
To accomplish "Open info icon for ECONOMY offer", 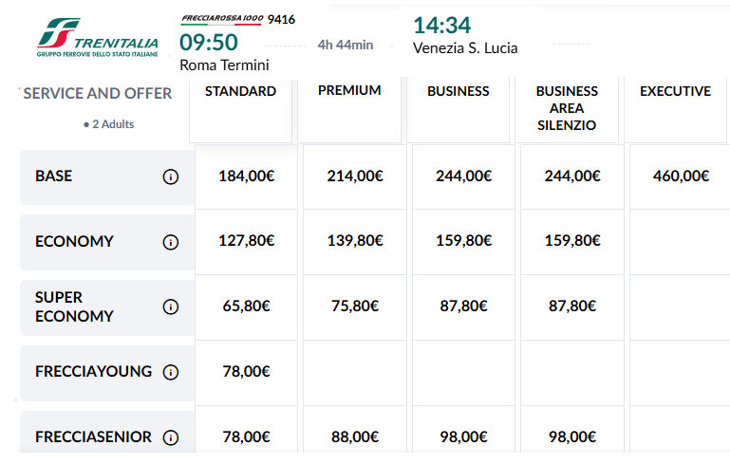I will (170, 242).
